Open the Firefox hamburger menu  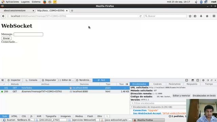[x=214, y=16]
